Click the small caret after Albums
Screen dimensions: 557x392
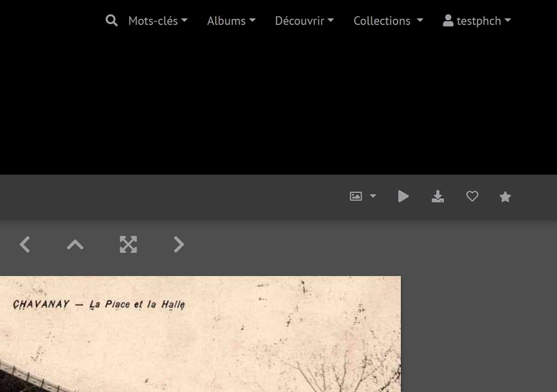253,20
